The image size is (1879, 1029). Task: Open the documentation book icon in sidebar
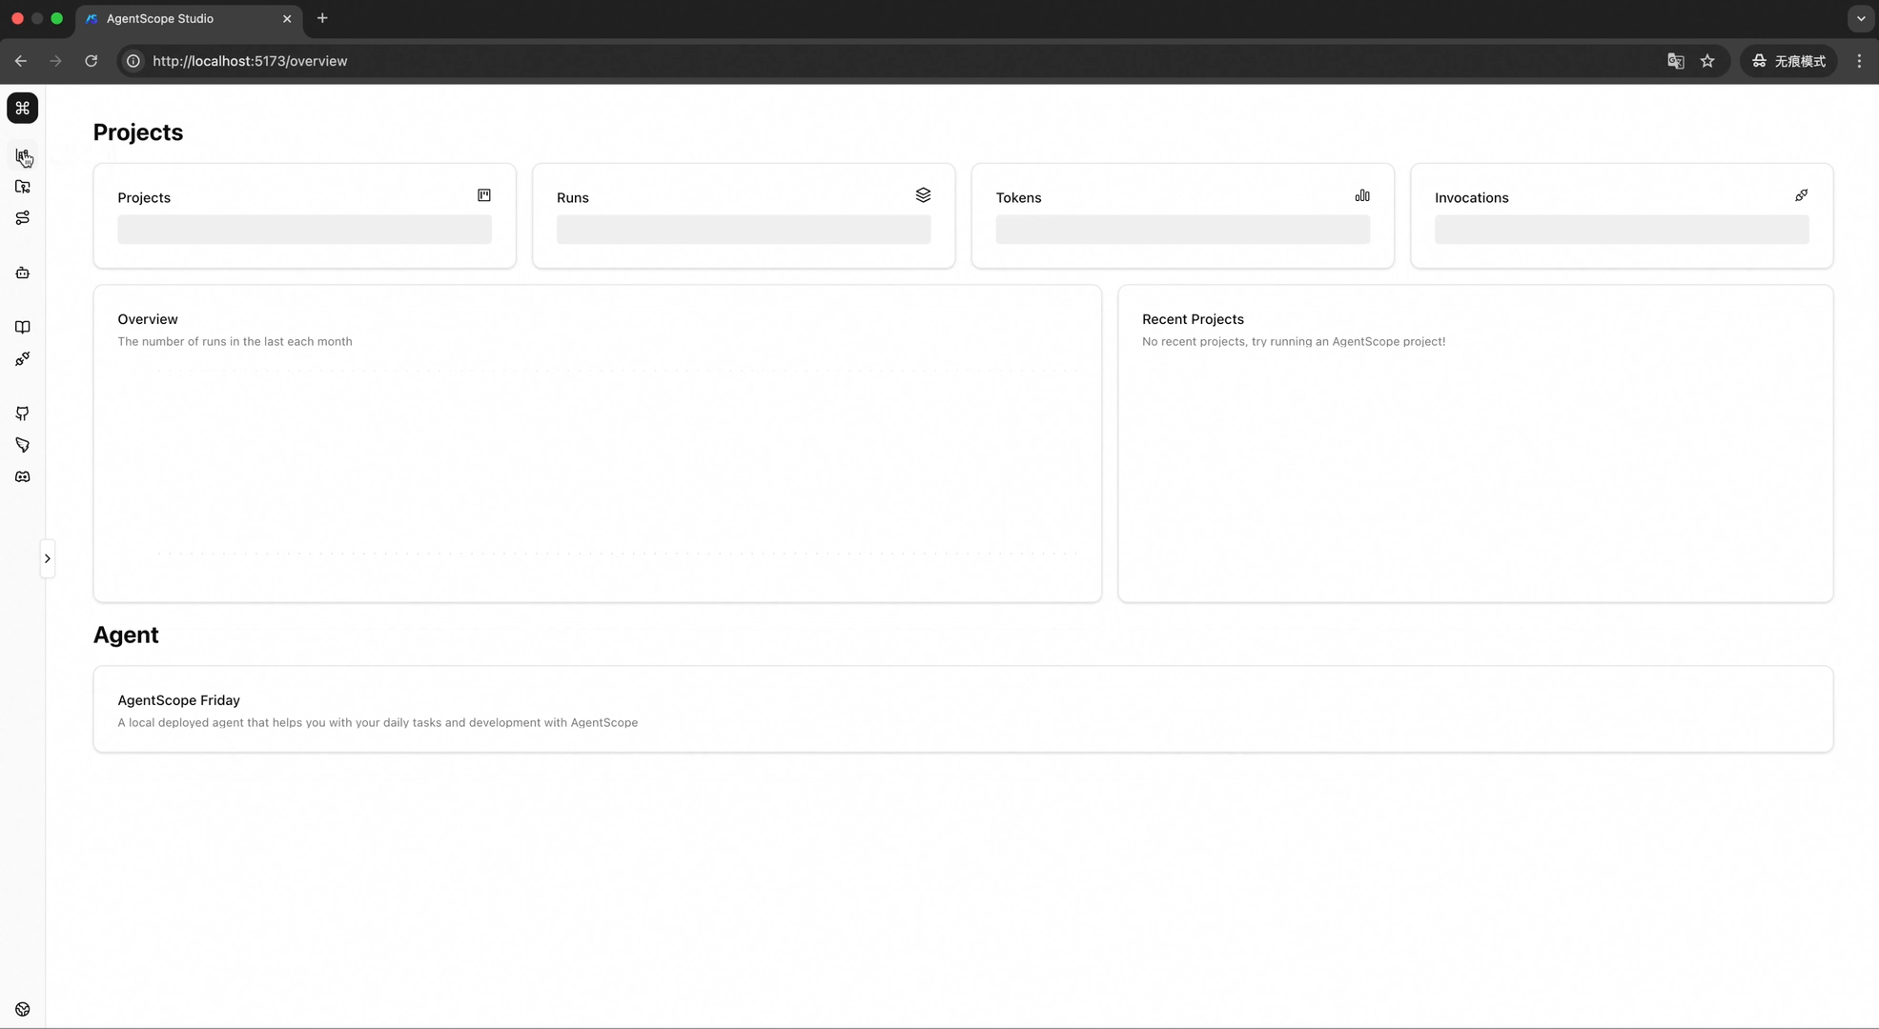22,327
